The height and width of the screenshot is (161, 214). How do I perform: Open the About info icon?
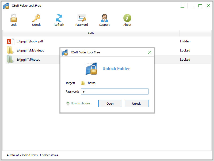tap(127, 18)
